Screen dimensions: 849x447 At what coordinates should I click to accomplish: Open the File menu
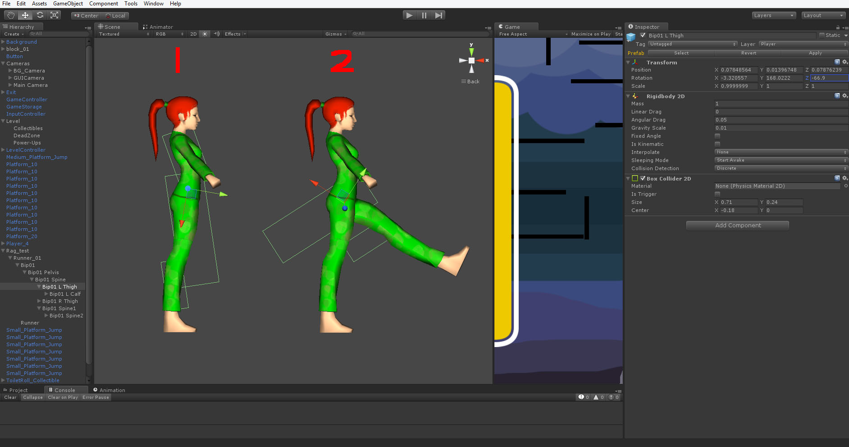coord(6,4)
